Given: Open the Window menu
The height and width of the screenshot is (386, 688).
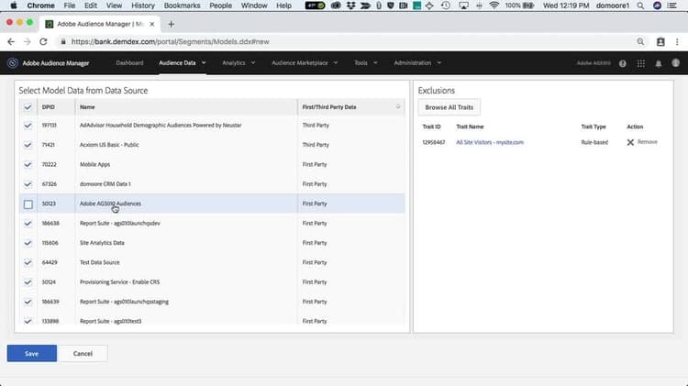Looking at the screenshot, I should (x=254, y=6).
